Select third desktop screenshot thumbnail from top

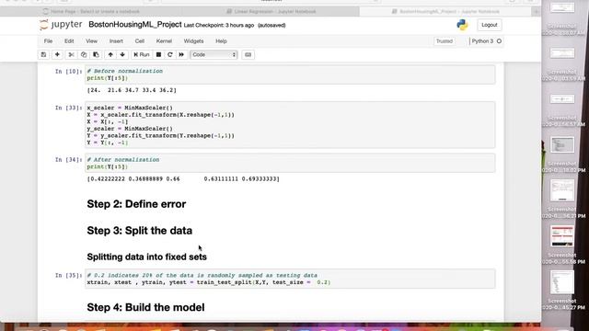(x=562, y=99)
